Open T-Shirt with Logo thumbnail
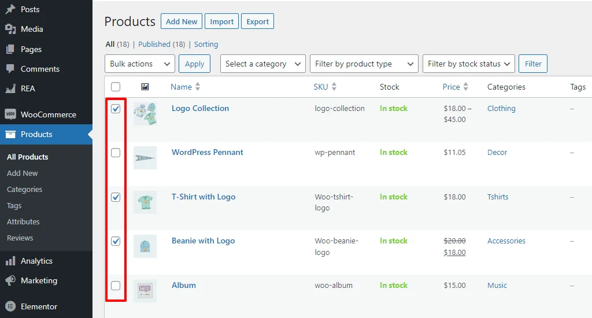Image resolution: width=592 pixels, height=318 pixels. (x=145, y=202)
